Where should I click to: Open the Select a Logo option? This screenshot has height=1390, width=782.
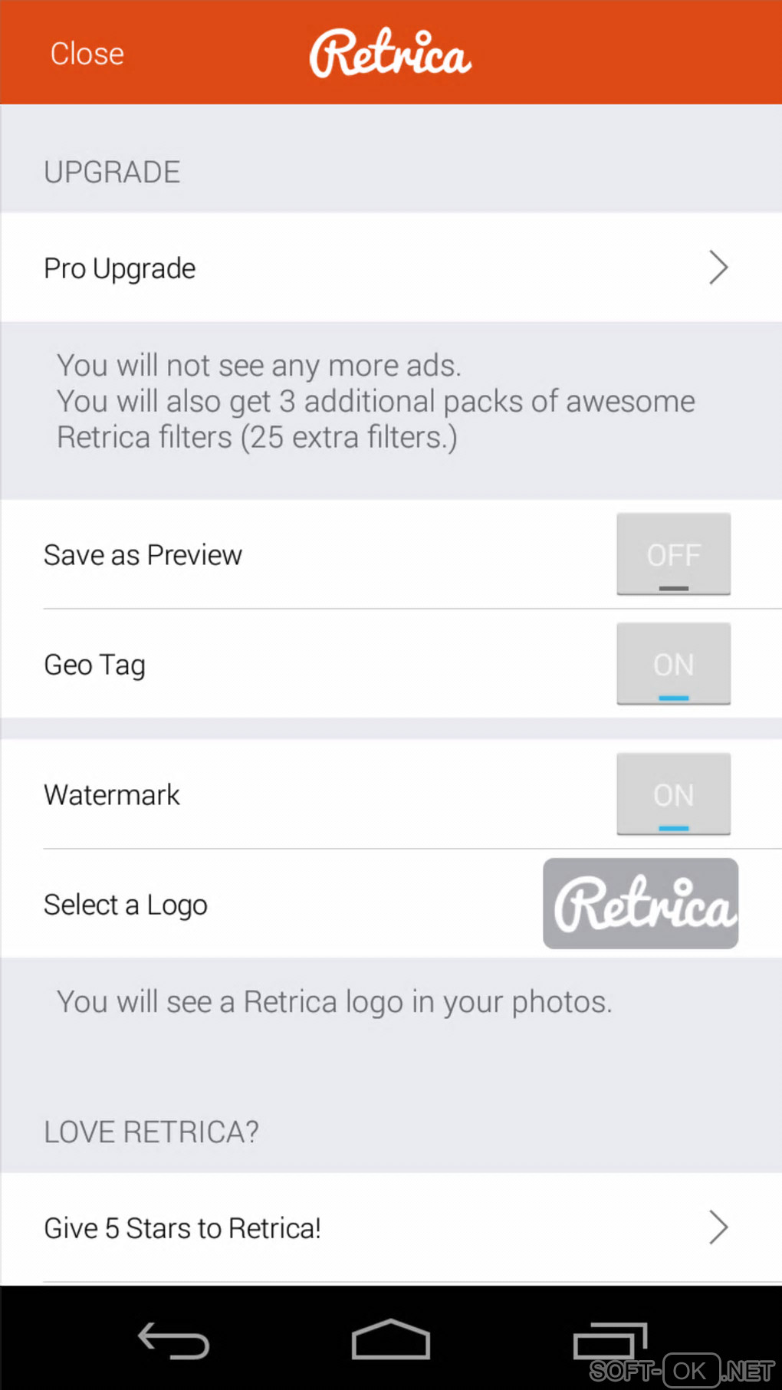pos(126,905)
